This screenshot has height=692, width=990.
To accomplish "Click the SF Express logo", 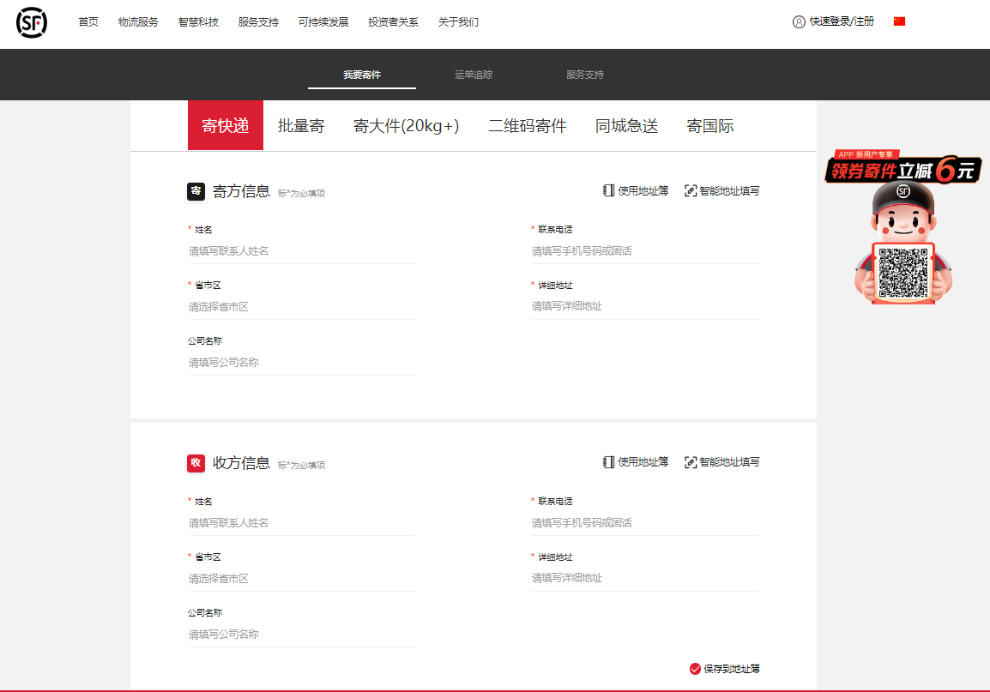I will pyautogui.click(x=32, y=22).
